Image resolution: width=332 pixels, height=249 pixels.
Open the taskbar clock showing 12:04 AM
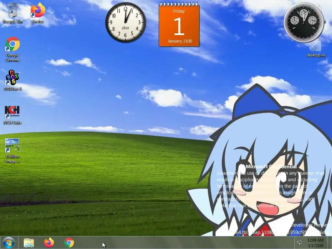315,243
